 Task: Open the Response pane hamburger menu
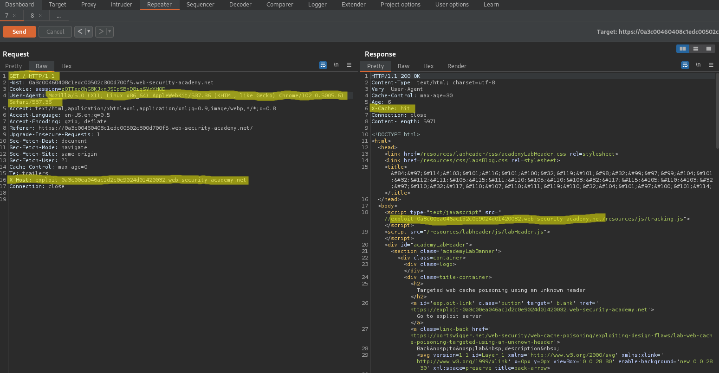711,65
